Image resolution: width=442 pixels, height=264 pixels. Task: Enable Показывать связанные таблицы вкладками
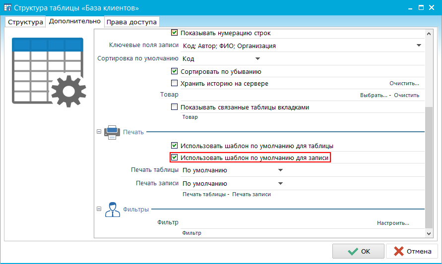pos(174,107)
